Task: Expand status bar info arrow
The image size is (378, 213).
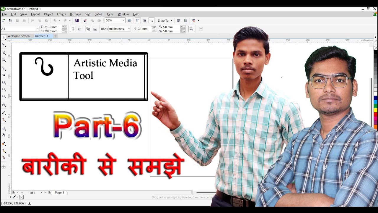Action: pyautogui.click(x=29, y=203)
